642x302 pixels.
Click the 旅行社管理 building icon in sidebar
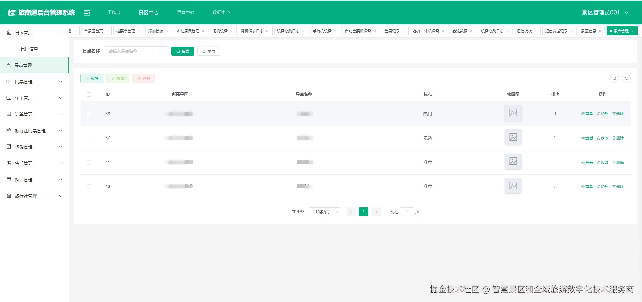(x=9, y=196)
